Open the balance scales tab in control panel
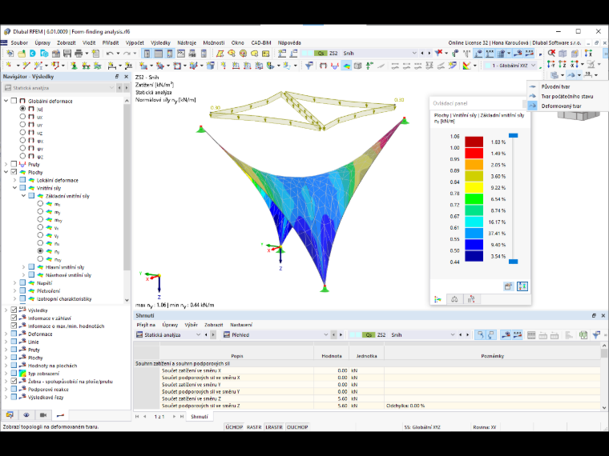The width and height of the screenshot is (609, 456). tap(454, 299)
